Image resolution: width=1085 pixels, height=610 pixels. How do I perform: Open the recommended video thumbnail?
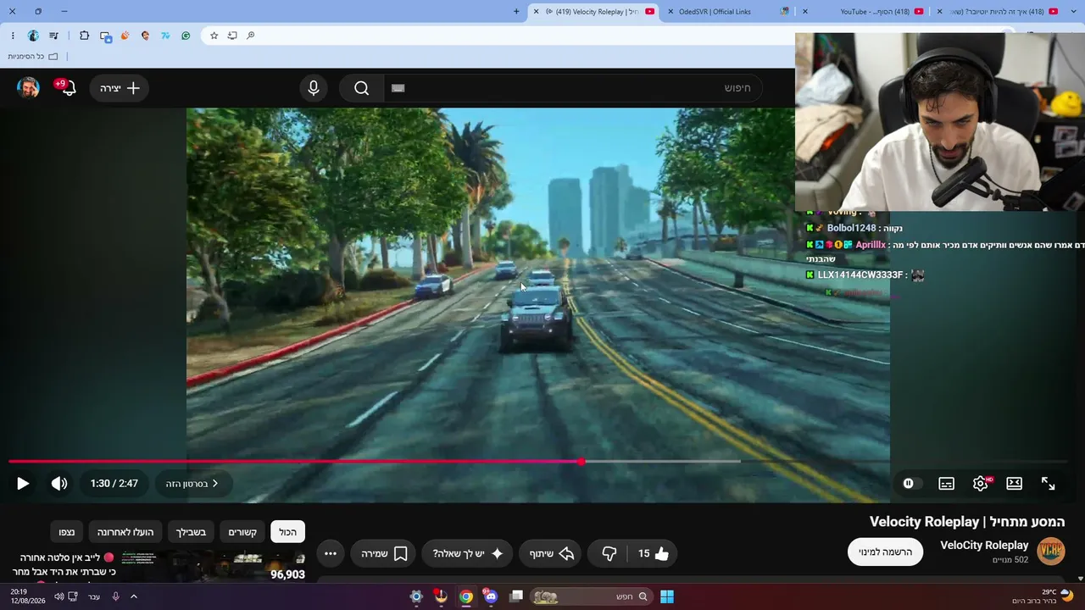[x=213, y=567]
